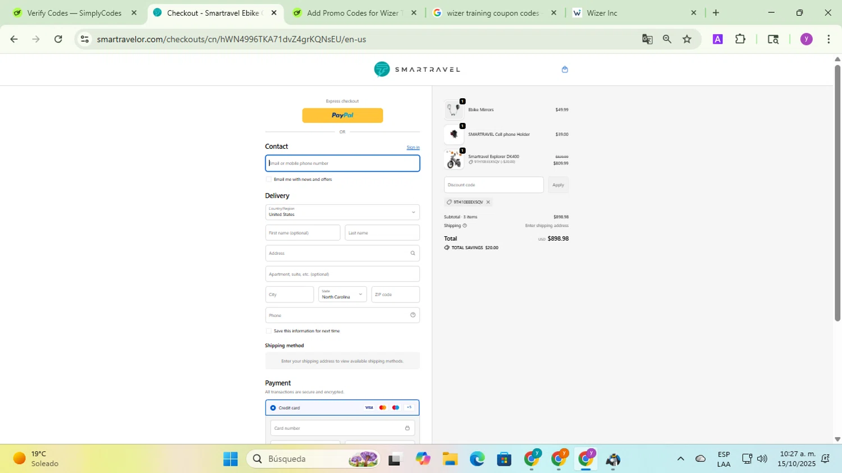
Task: Click the Sign in link
Action: [413, 147]
